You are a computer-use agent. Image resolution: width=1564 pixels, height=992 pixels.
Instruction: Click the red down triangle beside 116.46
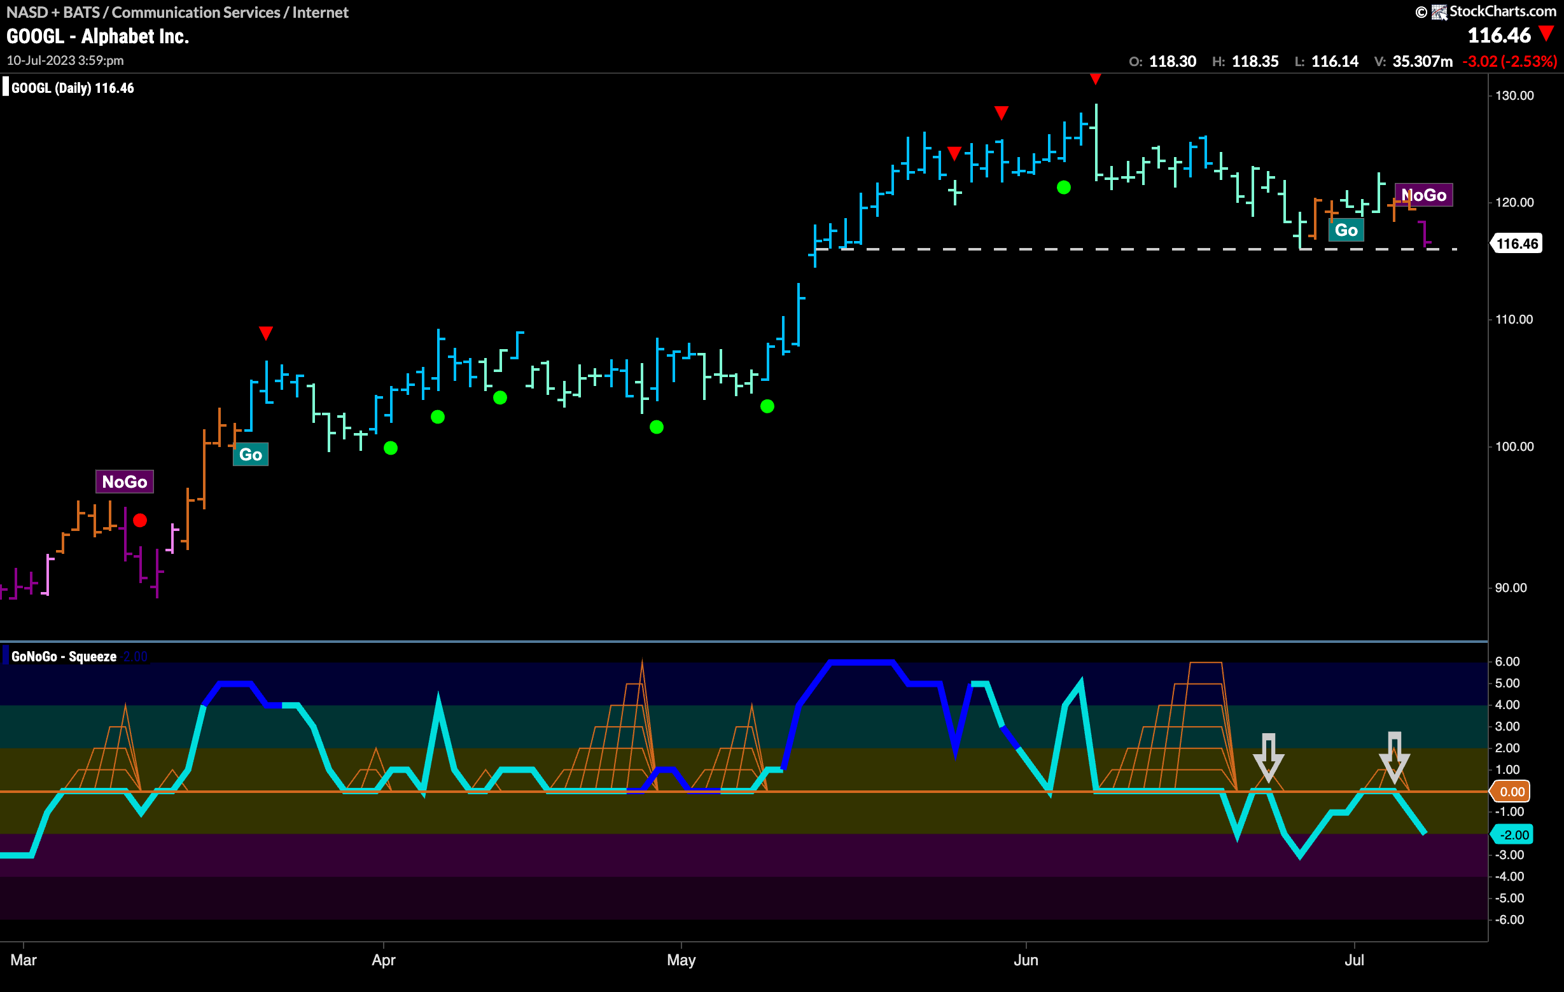[1546, 34]
